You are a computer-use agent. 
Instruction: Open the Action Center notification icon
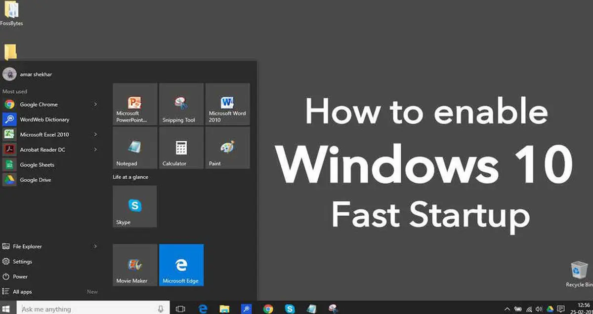(561, 309)
